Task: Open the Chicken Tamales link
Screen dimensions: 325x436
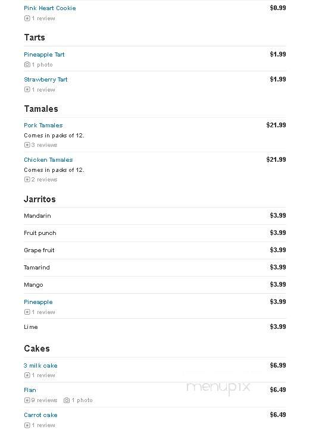Action: pos(48,160)
